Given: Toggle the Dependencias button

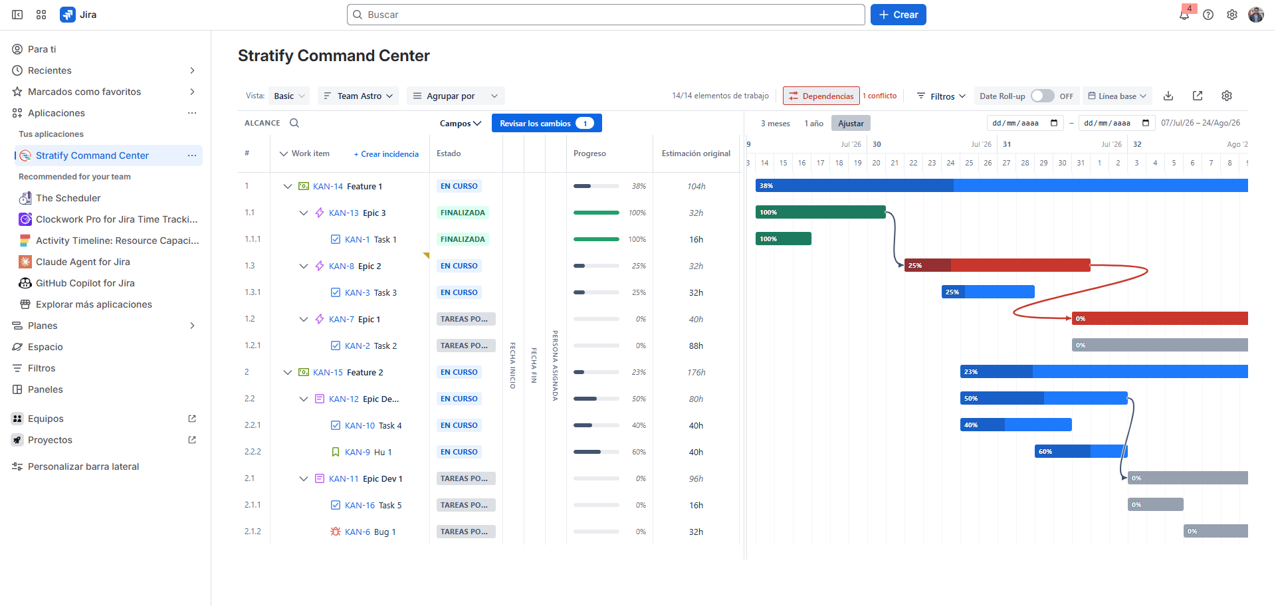Looking at the screenshot, I should [x=821, y=96].
